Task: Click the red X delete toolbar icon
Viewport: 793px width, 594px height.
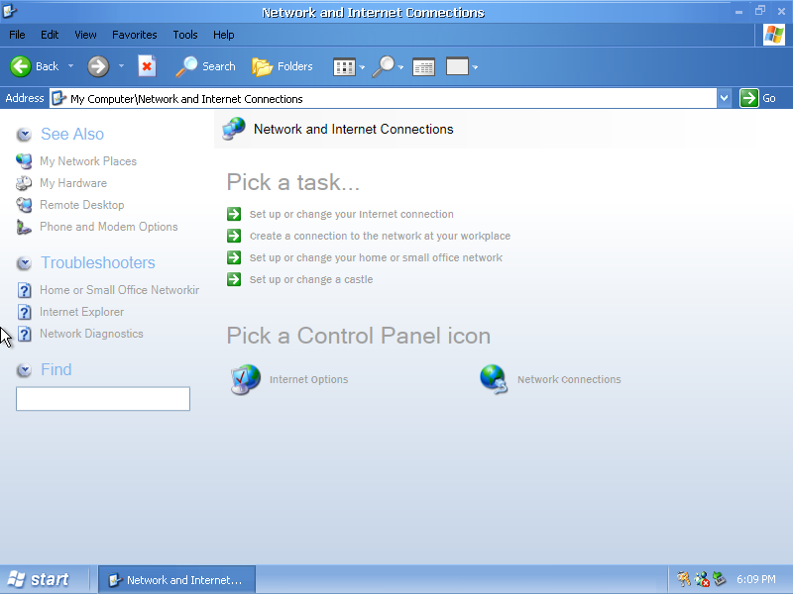Action: (x=147, y=66)
